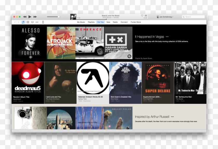Open the Kelley Polar album cover

pos(118,118)
